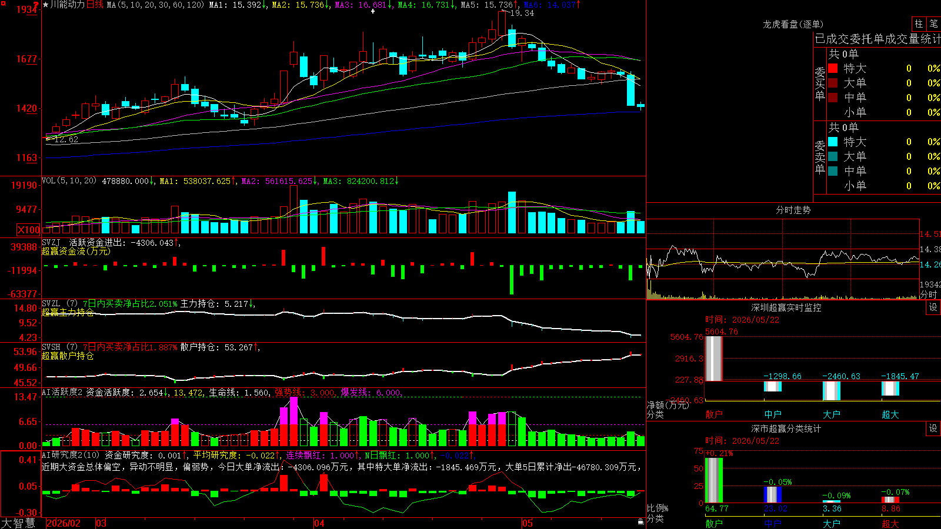941x529 pixels.
Task: Click the SVZJ indicator name
Action: pyautogui.click(x=51, y=242)
